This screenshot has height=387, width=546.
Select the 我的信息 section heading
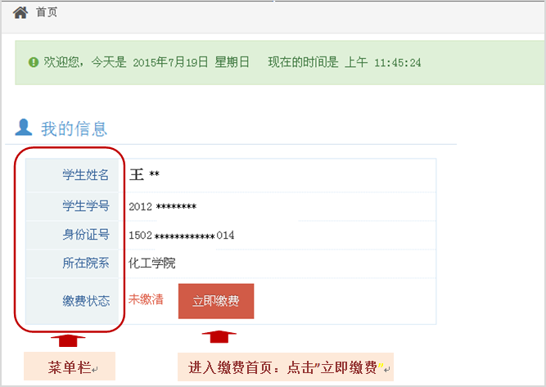pos(74,128)
